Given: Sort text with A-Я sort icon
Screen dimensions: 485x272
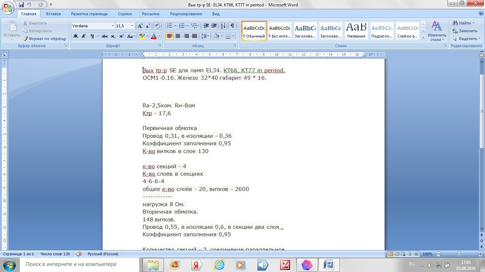Looking at the screenshot, I should 223,26.
